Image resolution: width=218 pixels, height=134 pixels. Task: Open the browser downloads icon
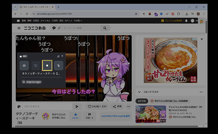pos(187,14)
